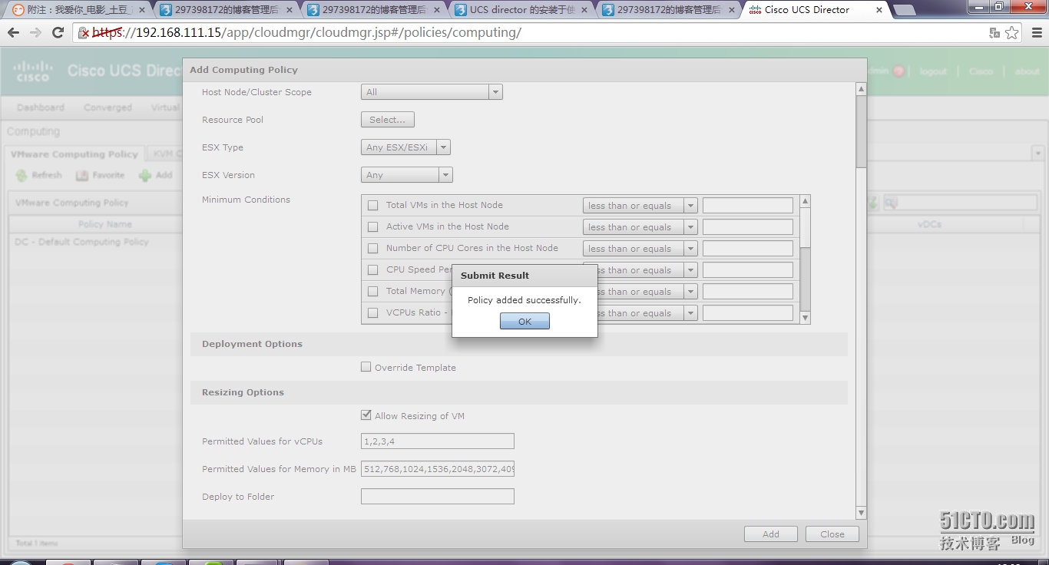Image resolution: width=1049 pixels, height=565 pixels.
Task: Click the Minimum Conditions list scroll-up arrow
Action: (805, 201)
